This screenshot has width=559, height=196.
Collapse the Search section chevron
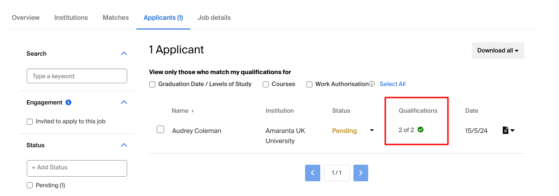[x=124, y=53]
